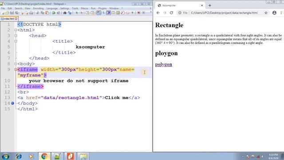Undo with the green arrow icon
284x160 pixels.
(x=54, y=13)
